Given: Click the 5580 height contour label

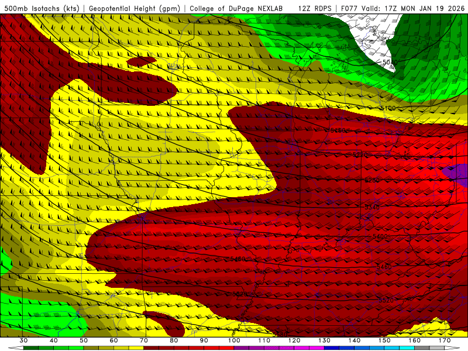Looking at the screenshot, I should [x=280, y=335].
